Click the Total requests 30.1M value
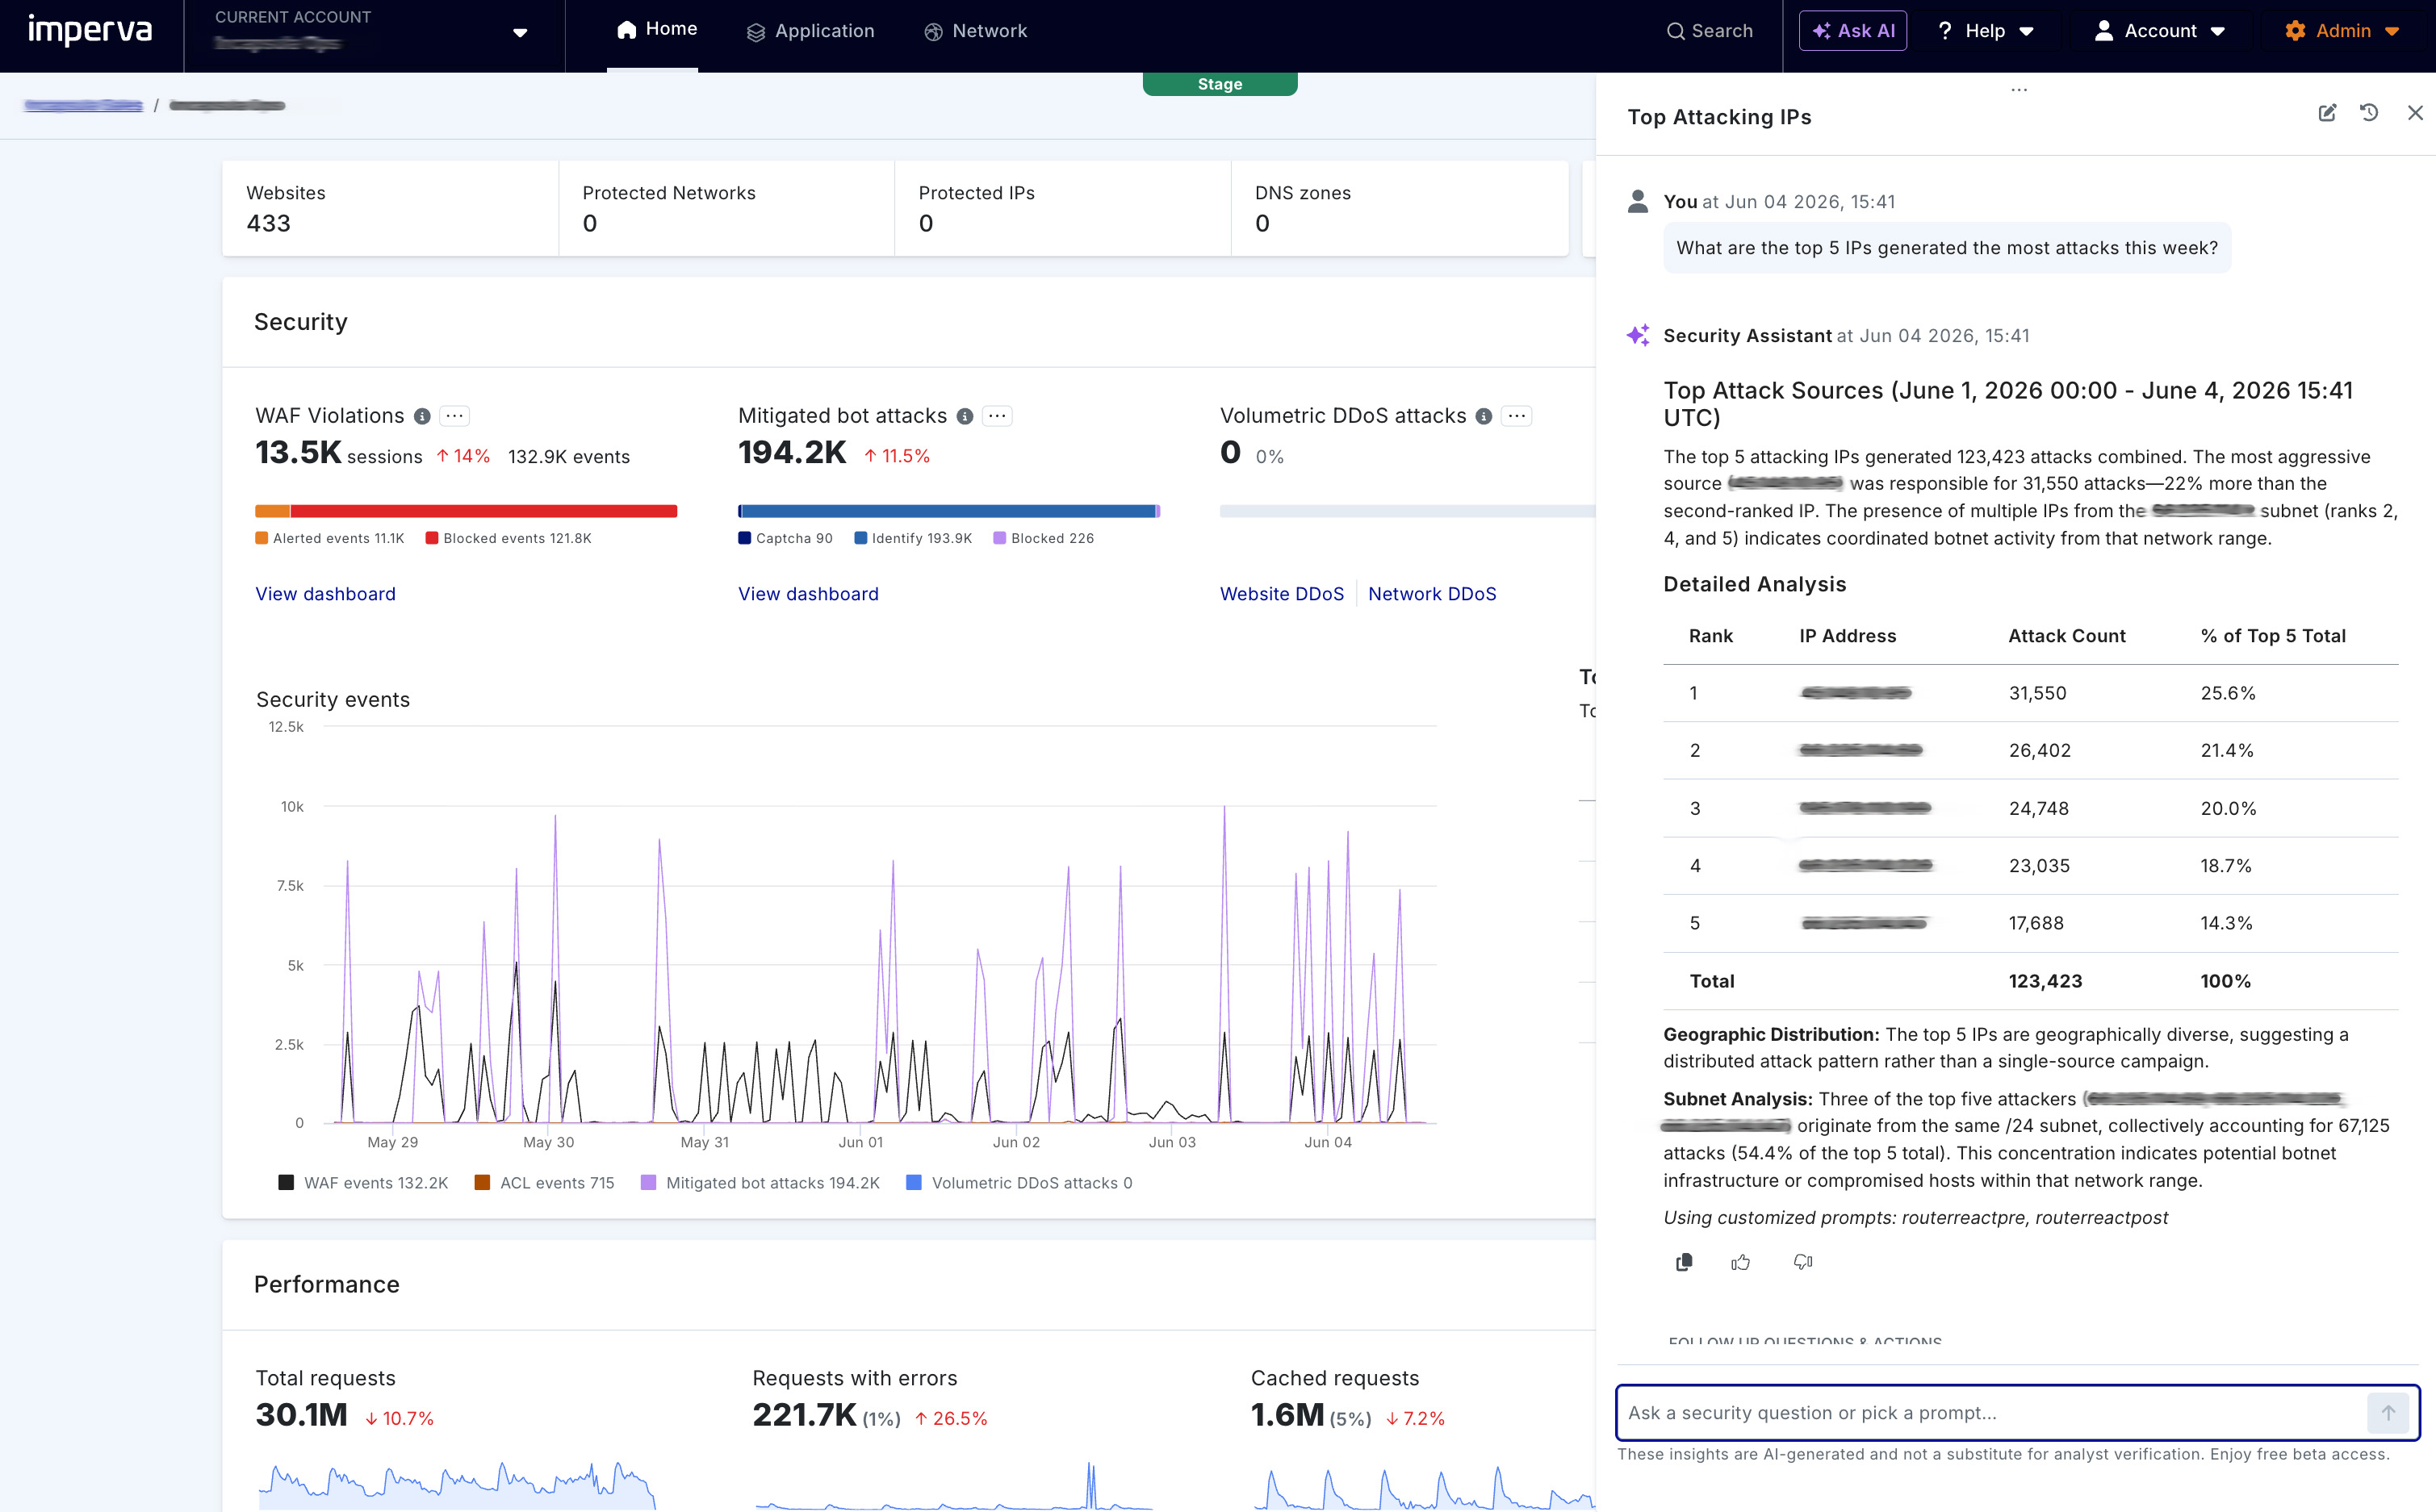This screenshot has height=1512, width=2436. tap(301, 1415)
